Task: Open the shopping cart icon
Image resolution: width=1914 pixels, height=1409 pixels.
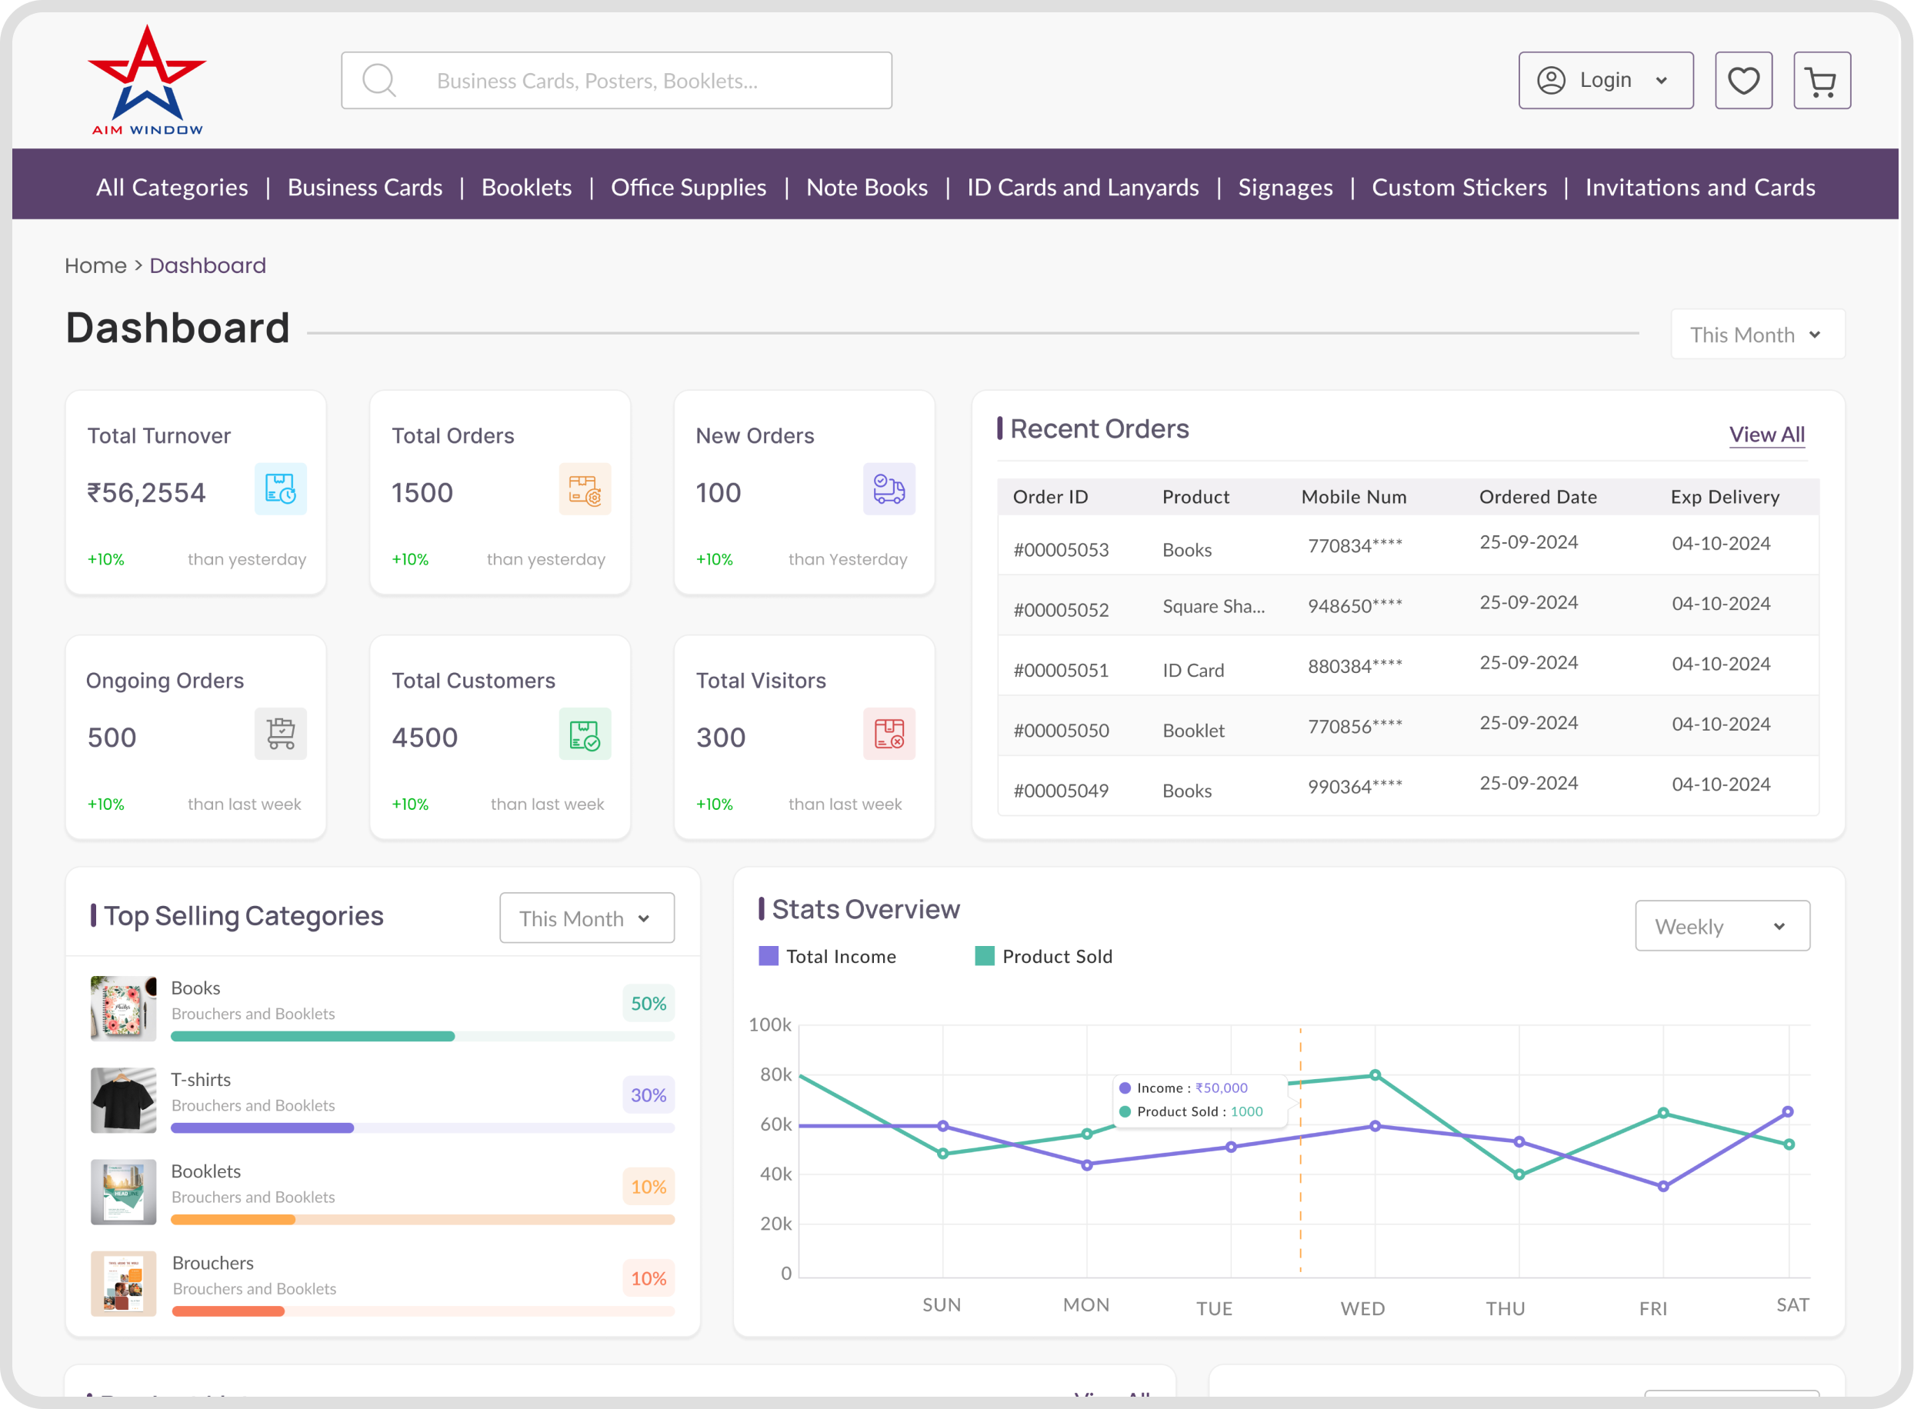Action: tap(1821, 81)
